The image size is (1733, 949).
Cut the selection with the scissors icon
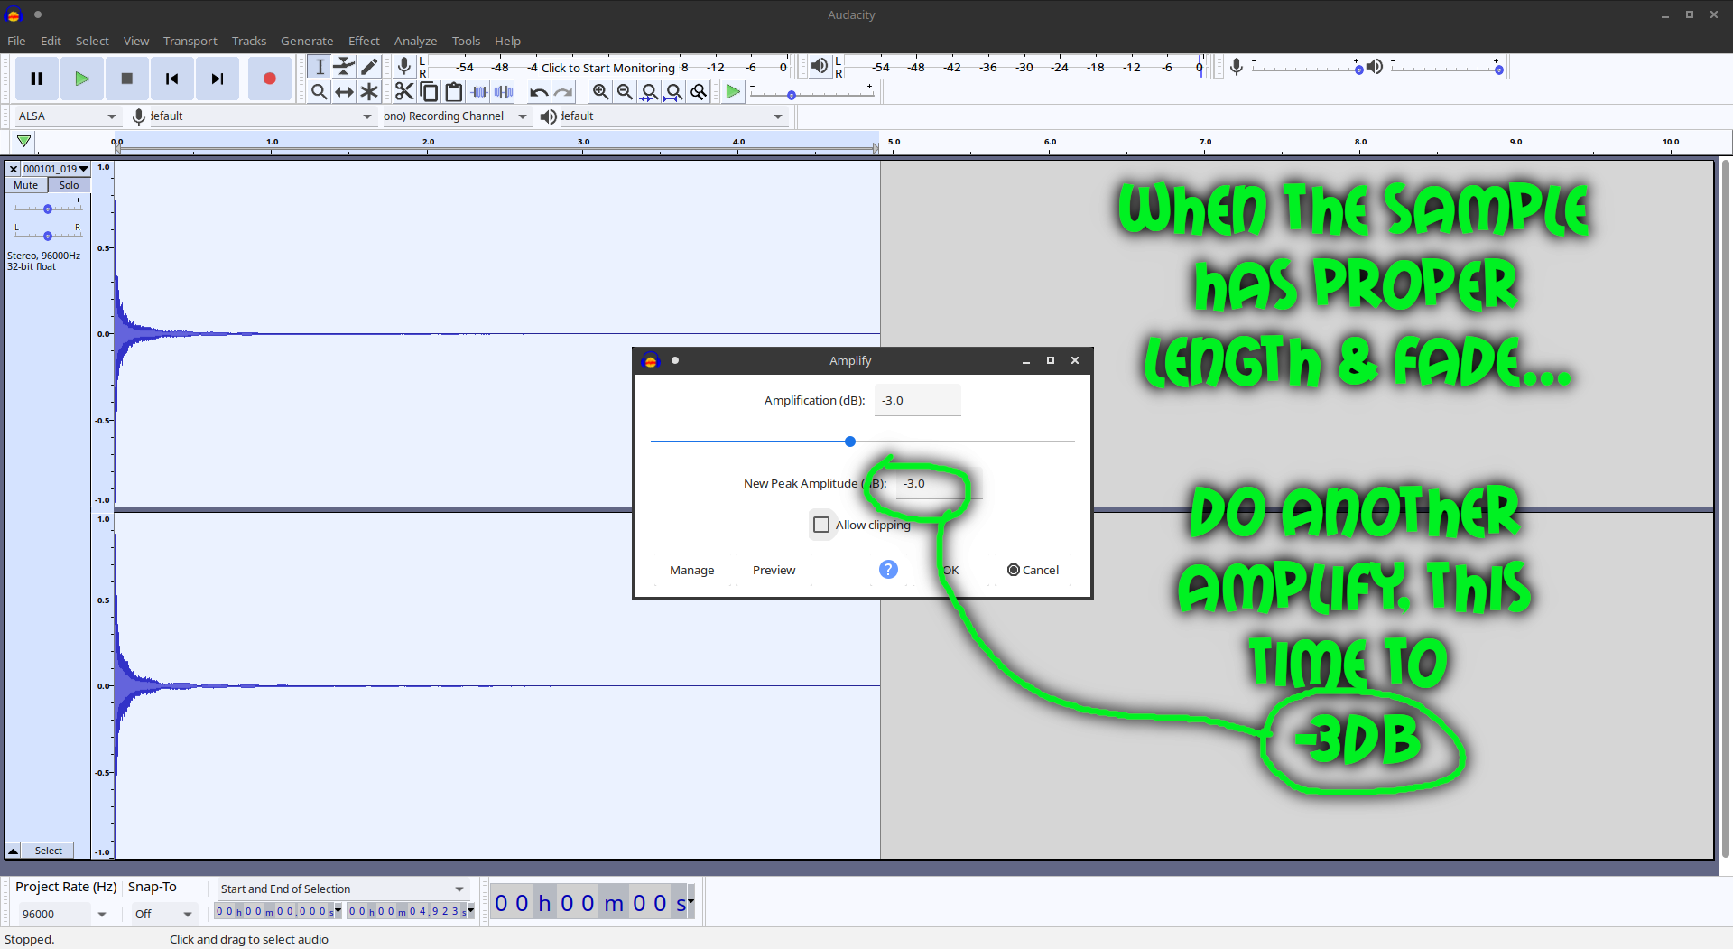point(403,91)
